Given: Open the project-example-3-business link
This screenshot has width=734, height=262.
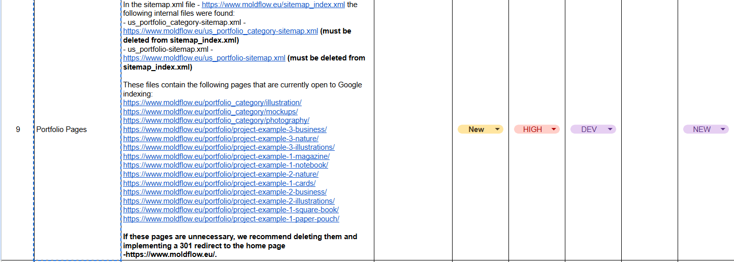Looking at the screenshot, I should click(x=225, y=129).
